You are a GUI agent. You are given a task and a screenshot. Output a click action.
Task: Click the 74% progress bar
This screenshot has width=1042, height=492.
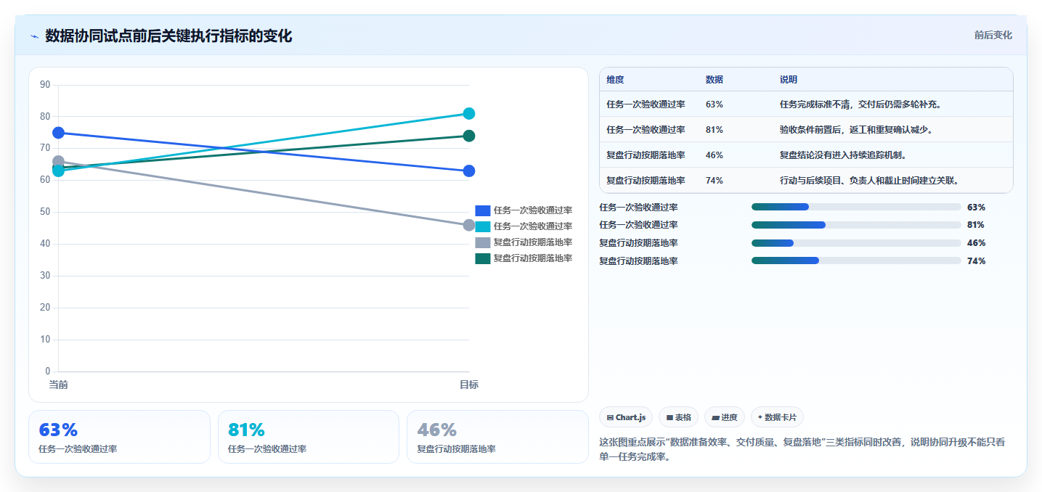coord(856,261)
